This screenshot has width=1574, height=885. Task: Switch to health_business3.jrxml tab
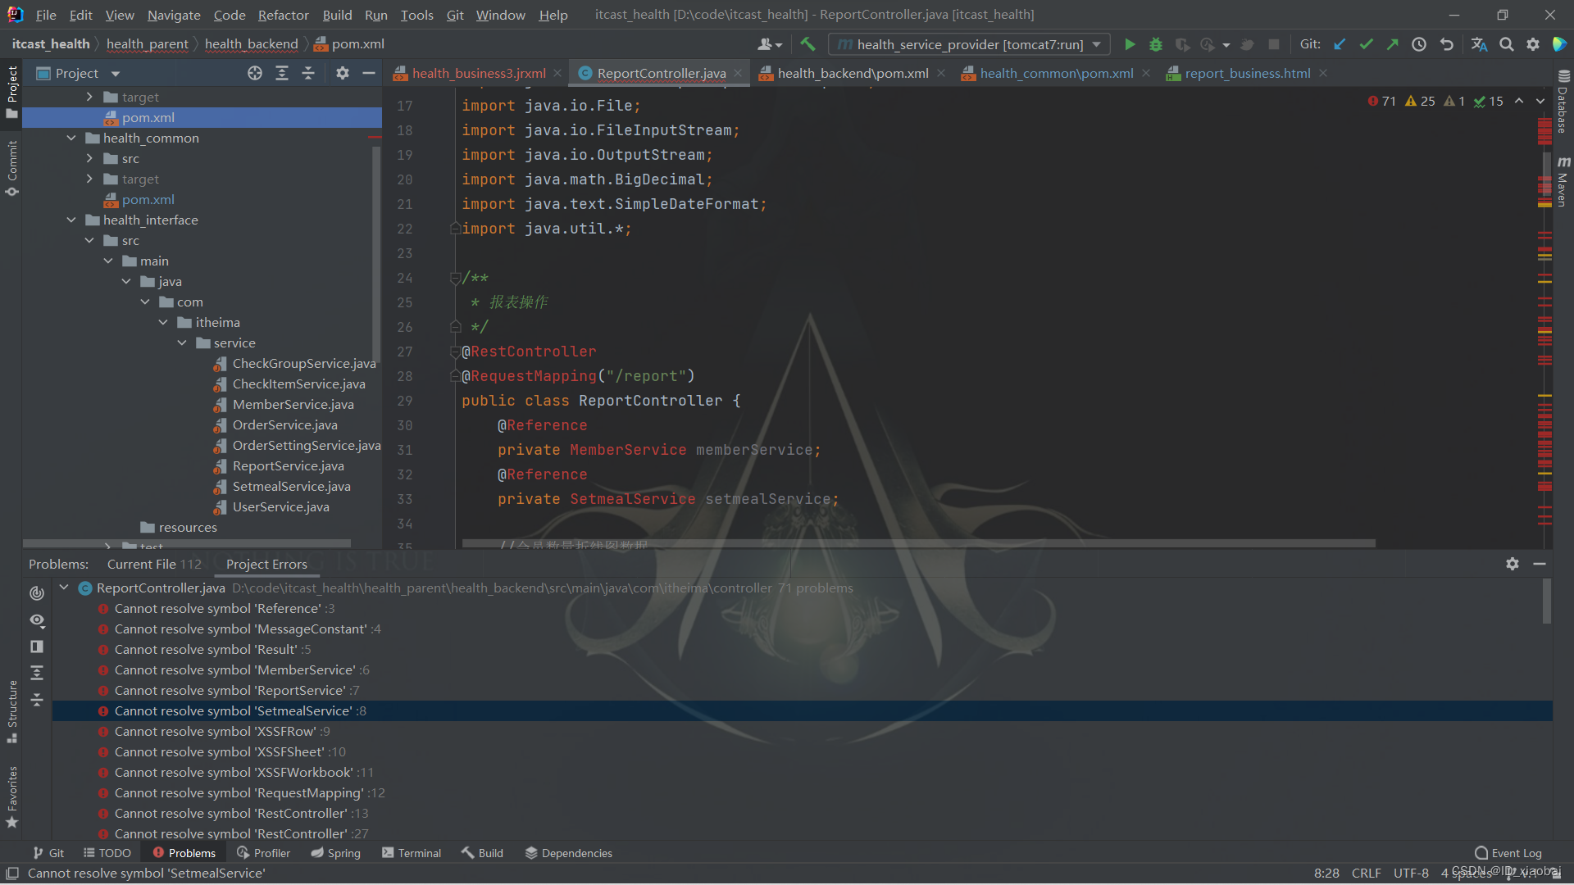478,73
